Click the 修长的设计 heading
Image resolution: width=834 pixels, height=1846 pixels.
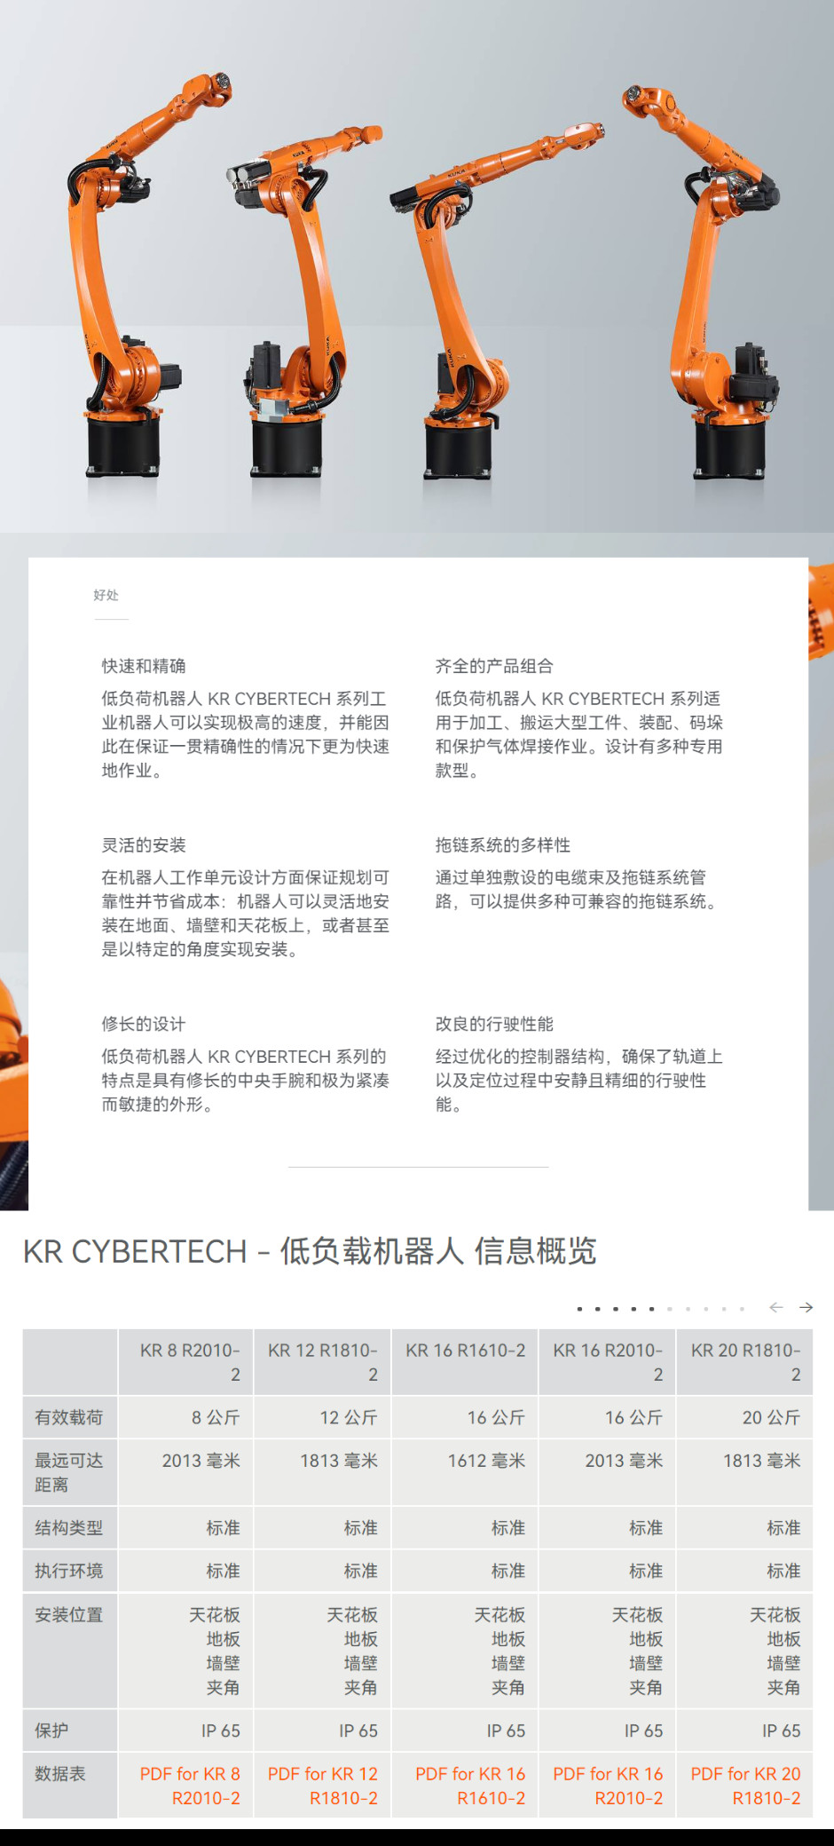pyautogui.click(x=144, y=1024)
